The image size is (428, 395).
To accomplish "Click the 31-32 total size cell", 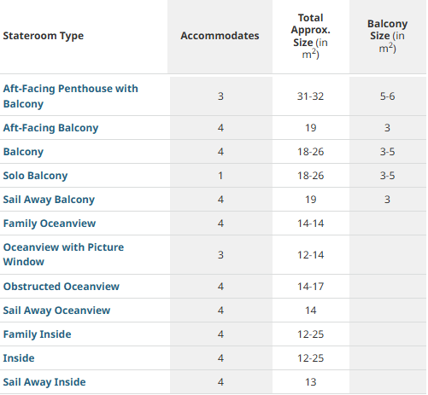I will [x=311, y=96].
